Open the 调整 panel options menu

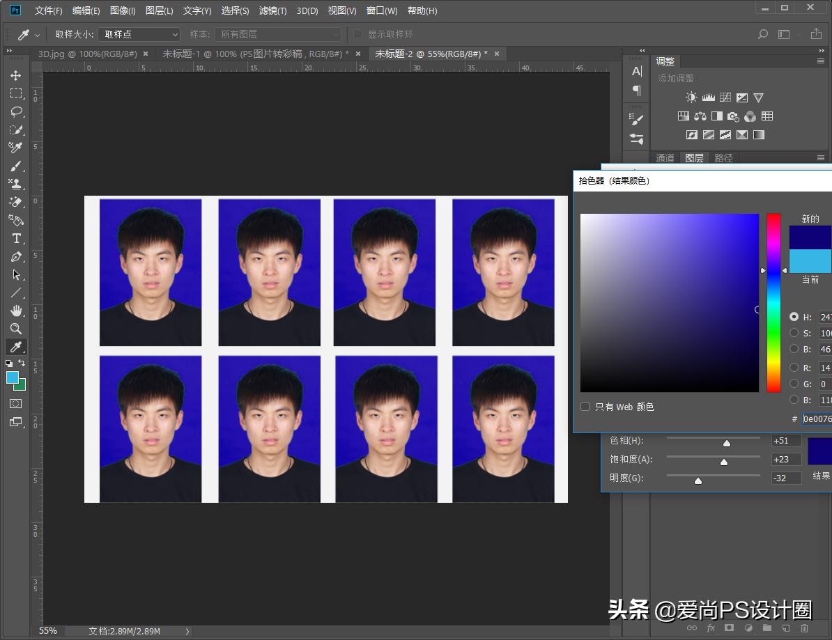[821, 61]
